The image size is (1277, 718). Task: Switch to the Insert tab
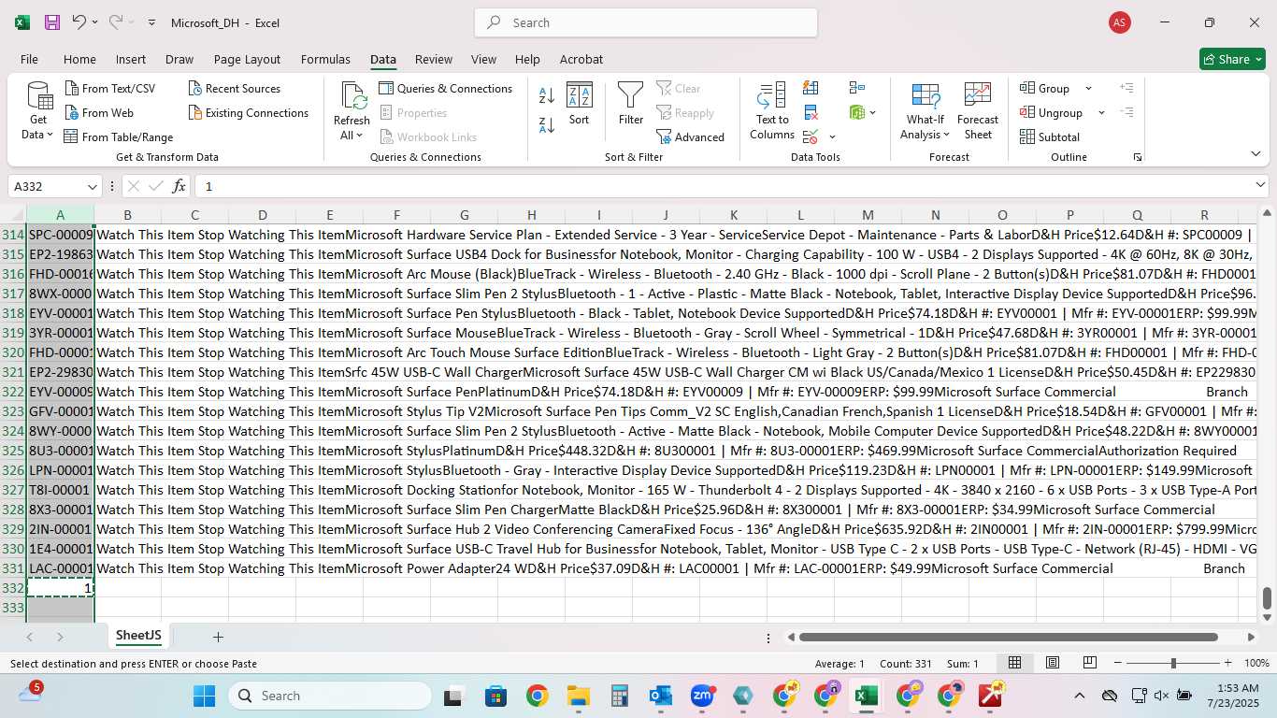pos(131,59)
